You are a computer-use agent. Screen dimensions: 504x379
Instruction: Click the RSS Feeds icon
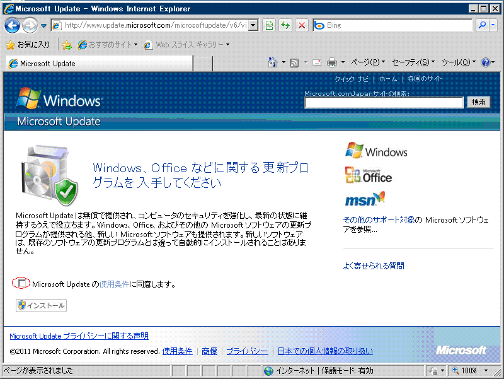click(x=294, y=62)
